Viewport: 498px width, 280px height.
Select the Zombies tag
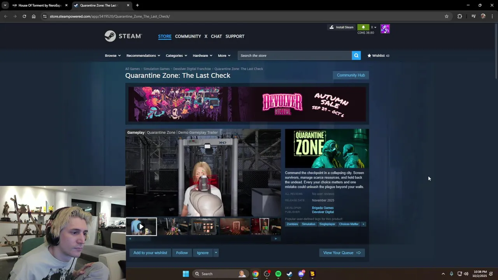tap(292, 224)
